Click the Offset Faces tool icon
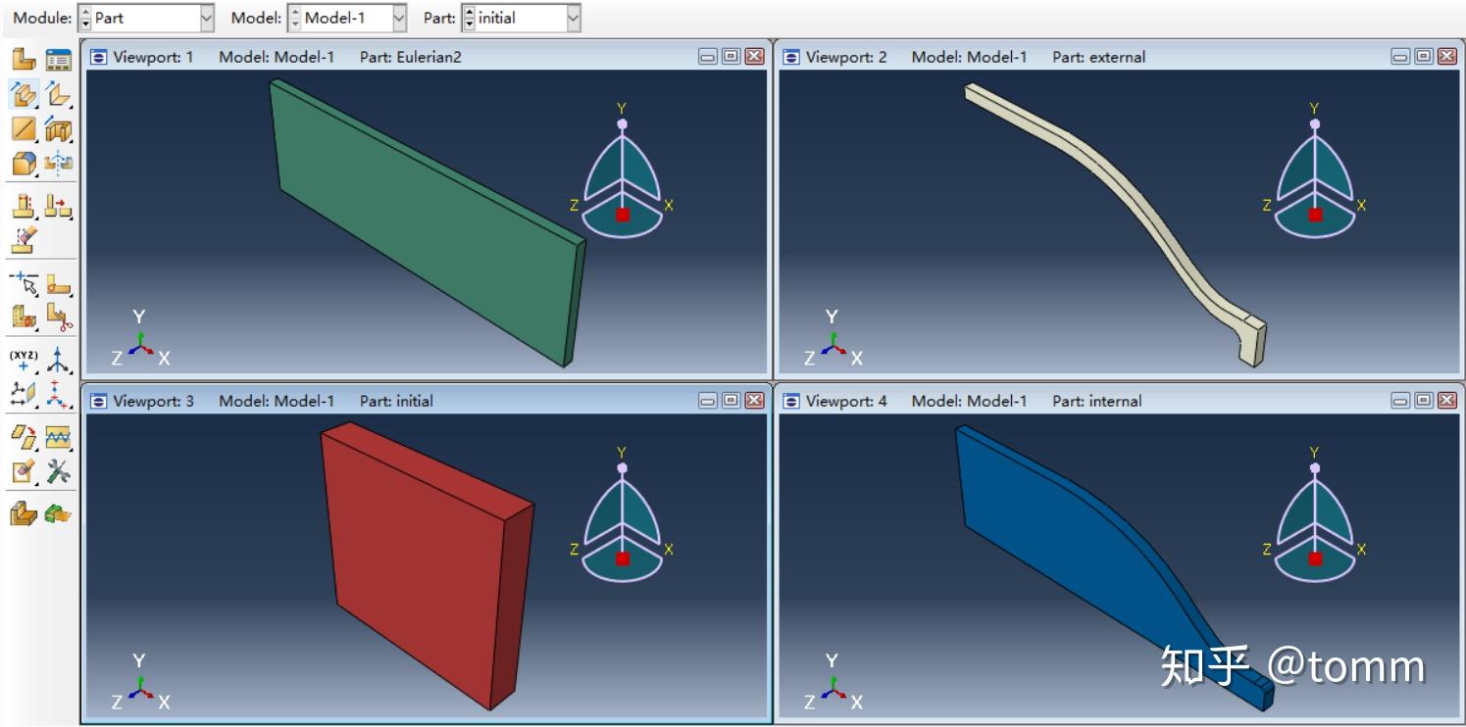 pyautogui.click(x=24, y=437)
